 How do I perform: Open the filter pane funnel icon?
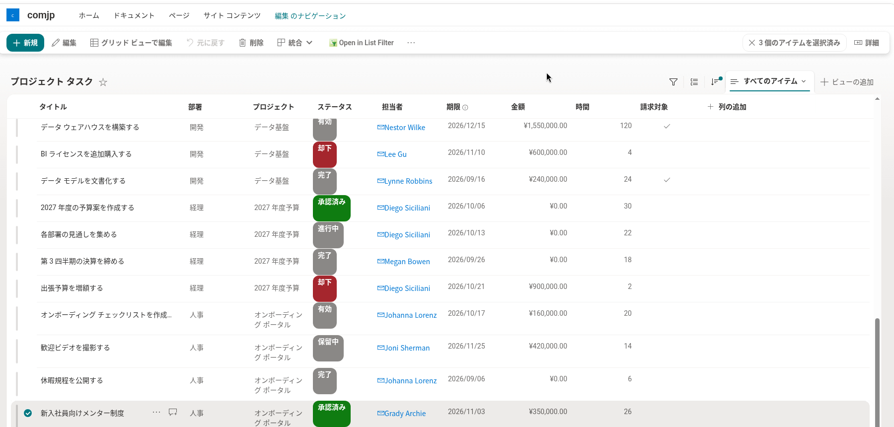[x=673, y=82]
